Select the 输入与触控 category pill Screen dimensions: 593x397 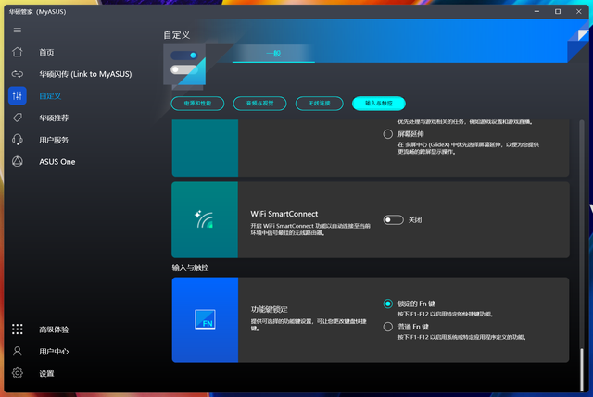click(x=379, y=104)
